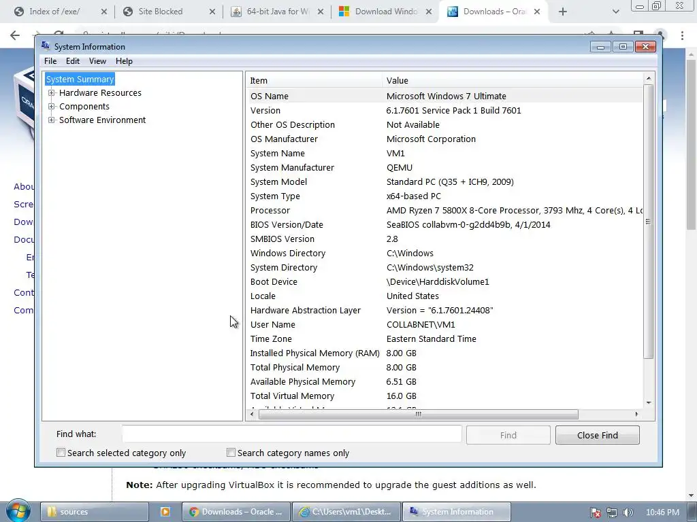
Task: Click the 'Value' column header
Action: pyautogui.click(x=512, y=80)
